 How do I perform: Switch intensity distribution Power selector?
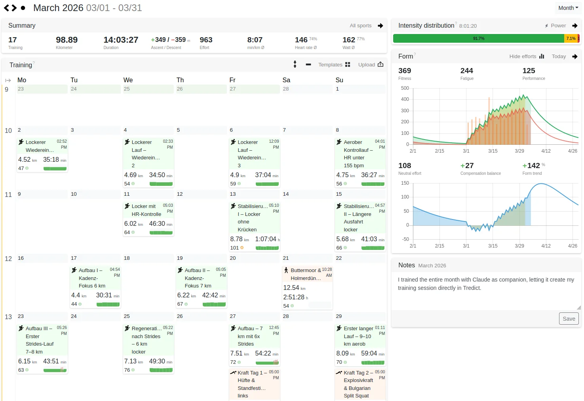[x=555, y=26]
